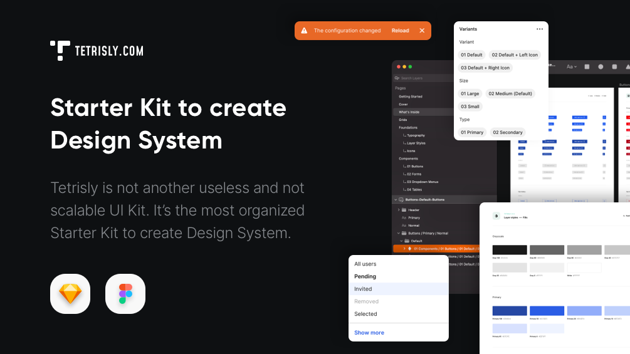Select Removed in the dropdown menu
Screen dimensions: 630x354
pos(399,301)
